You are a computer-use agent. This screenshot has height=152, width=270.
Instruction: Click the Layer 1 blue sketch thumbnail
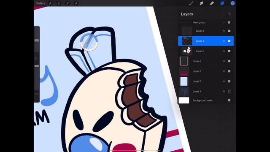click(x=184, y=92)
